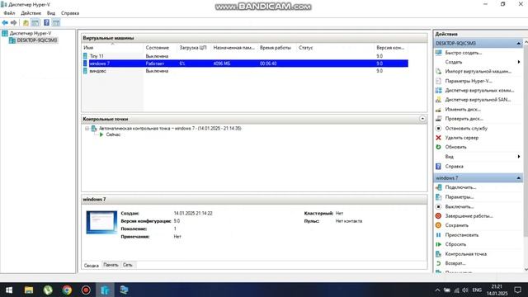Create a checkpoint via Контрольная точка
Screen dimensions: 528x297
point(465,254)
